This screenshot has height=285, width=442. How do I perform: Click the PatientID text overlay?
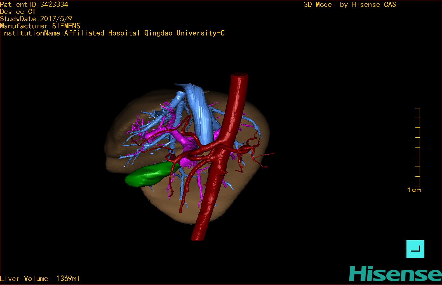coord(34,4)
